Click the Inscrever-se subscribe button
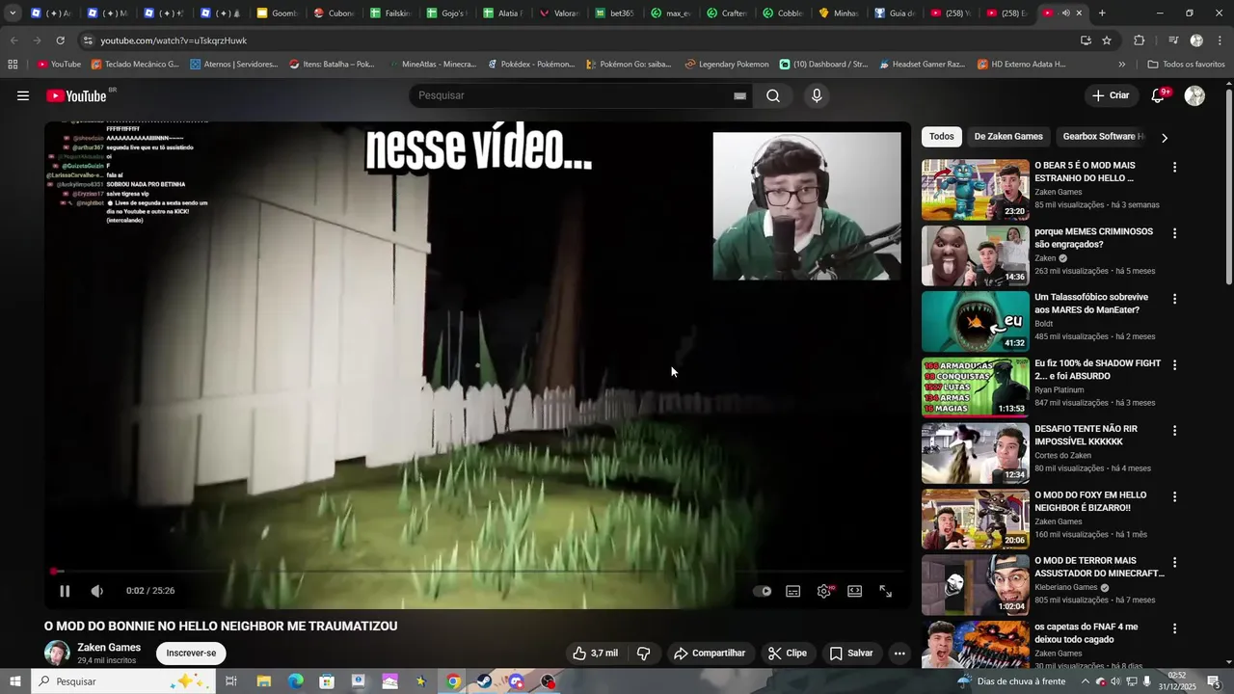This screenshot has width=1234, height=694. pyautogui.click(x=191, y=653)
